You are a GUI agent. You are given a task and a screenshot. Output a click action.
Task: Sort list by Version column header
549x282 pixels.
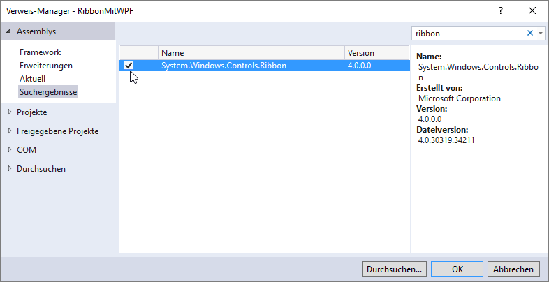[367, 53]
